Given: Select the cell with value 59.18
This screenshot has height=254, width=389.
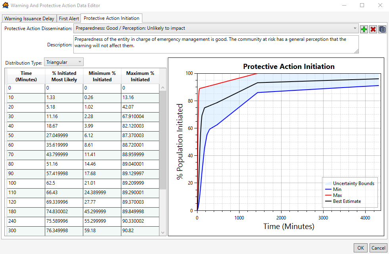Looking at the screenshot, I should (x=102, y=231).
